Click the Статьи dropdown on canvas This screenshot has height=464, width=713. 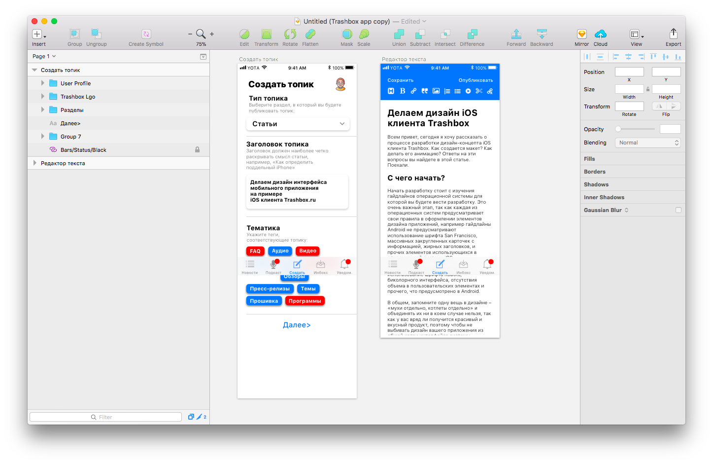[298, 124]
